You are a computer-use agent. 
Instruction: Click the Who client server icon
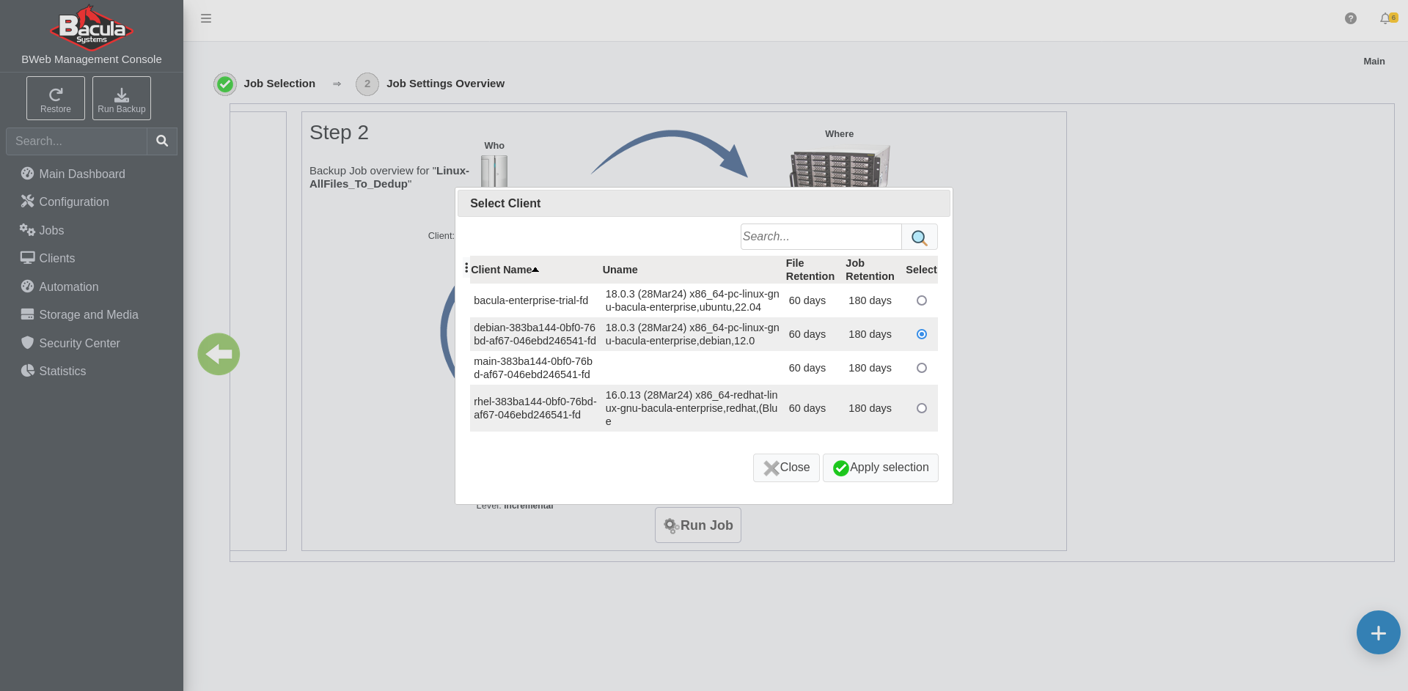click(494, 171)
